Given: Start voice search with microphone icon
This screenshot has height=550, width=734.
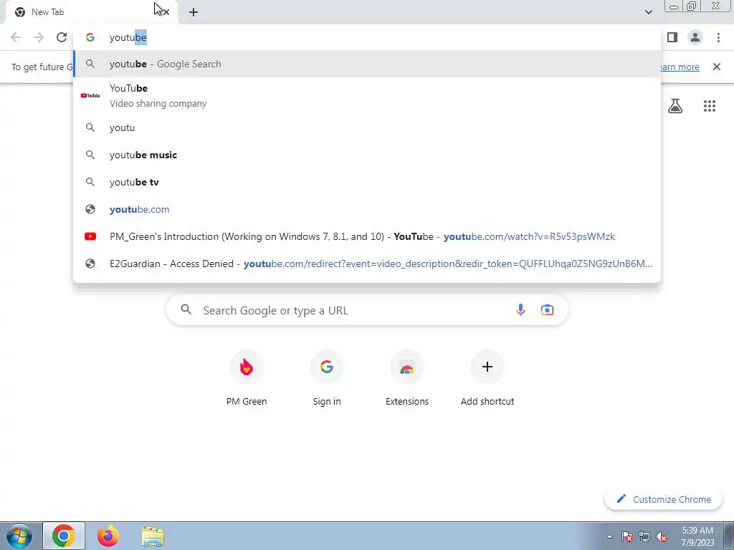Looking at the screenshot, I should [x=520, y=309].
